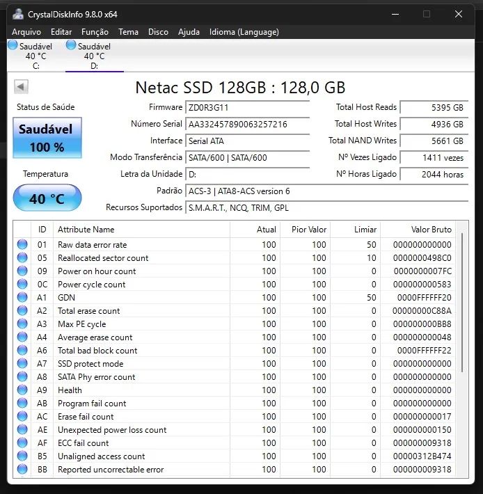
Task: Close the CrystalDiskInfo window
Action: click(459, 14)
